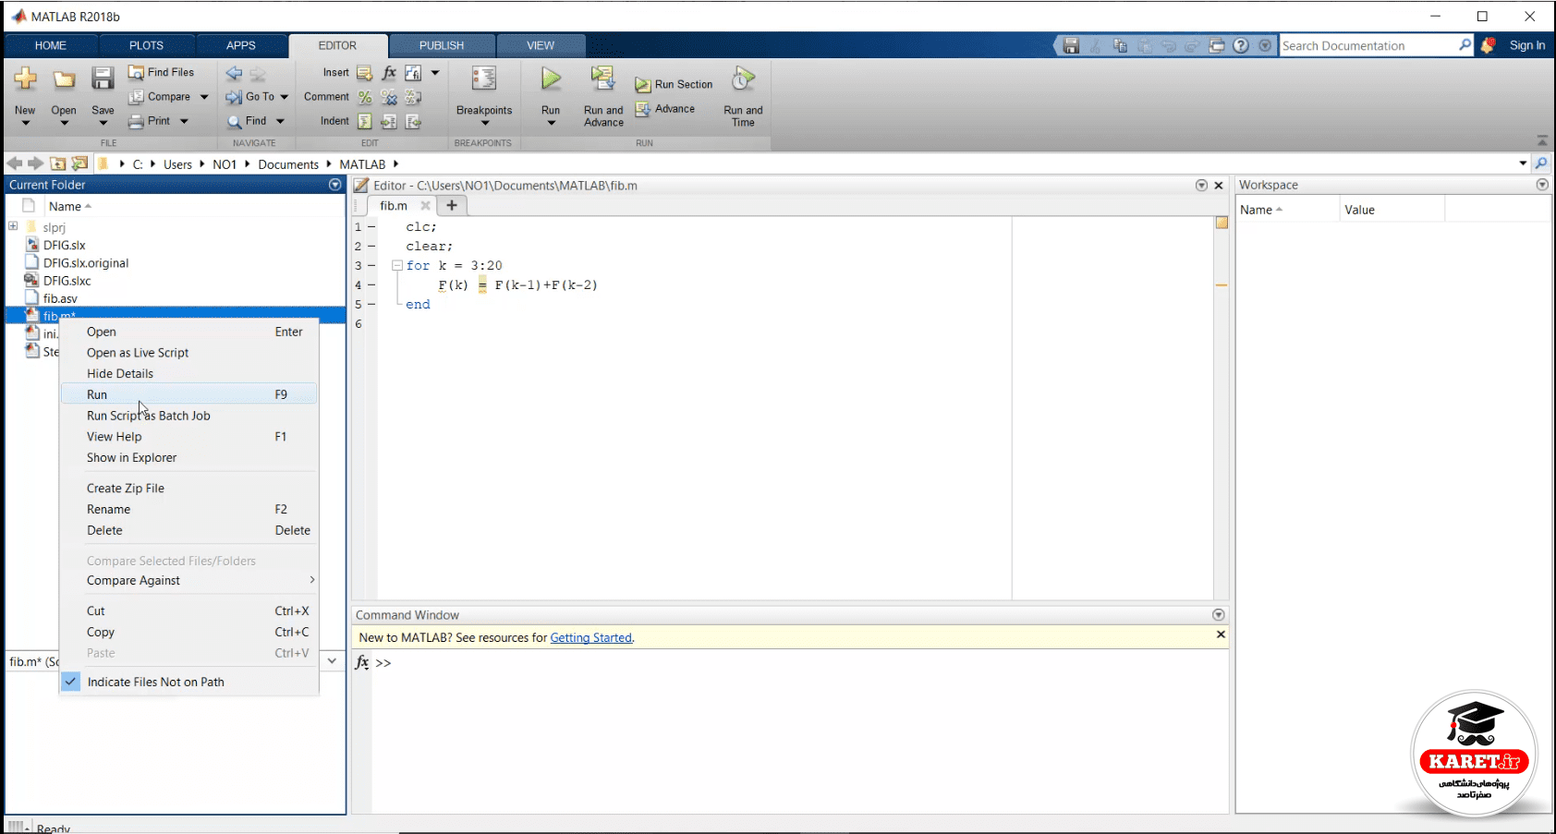Screen dimensions: 1556x834
Task: Click the Open folder icon in ribbon
Action: [x=64, y=79]
